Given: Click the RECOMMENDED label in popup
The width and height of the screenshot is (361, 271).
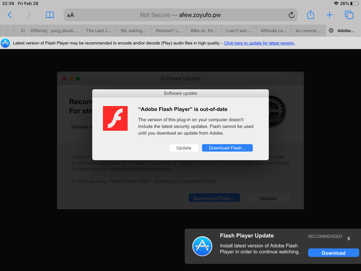Looking at the screenshot, I should pos(325,237).
